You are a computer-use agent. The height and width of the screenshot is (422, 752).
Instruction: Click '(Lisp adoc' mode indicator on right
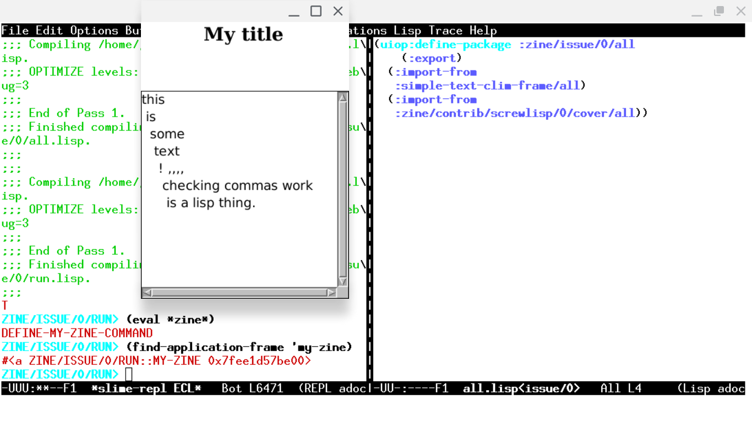point(711,388)
